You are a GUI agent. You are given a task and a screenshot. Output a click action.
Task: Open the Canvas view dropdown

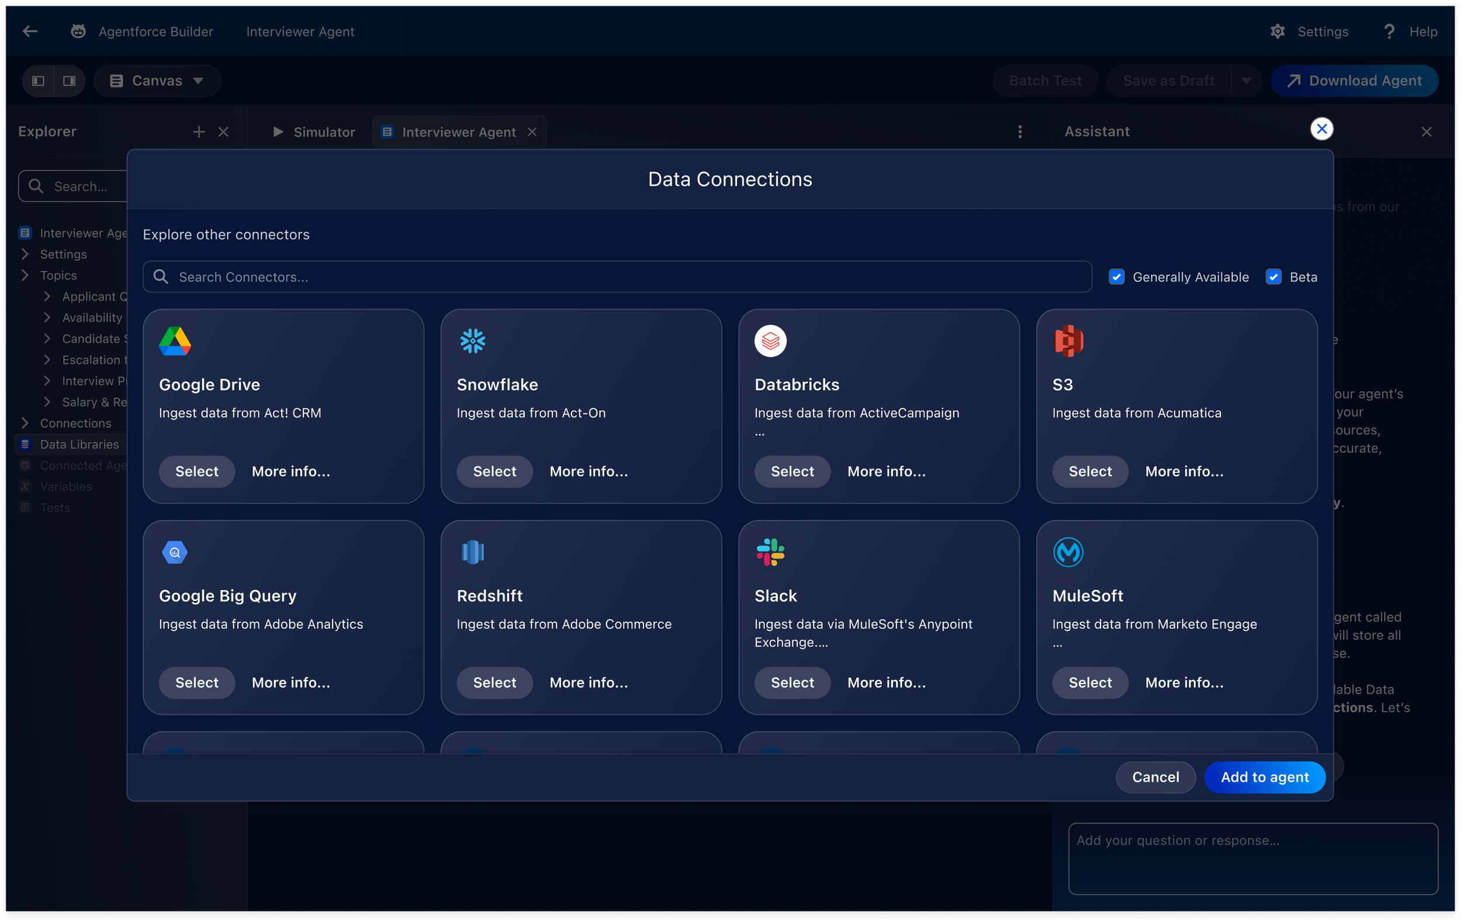(x=157, y=81)
